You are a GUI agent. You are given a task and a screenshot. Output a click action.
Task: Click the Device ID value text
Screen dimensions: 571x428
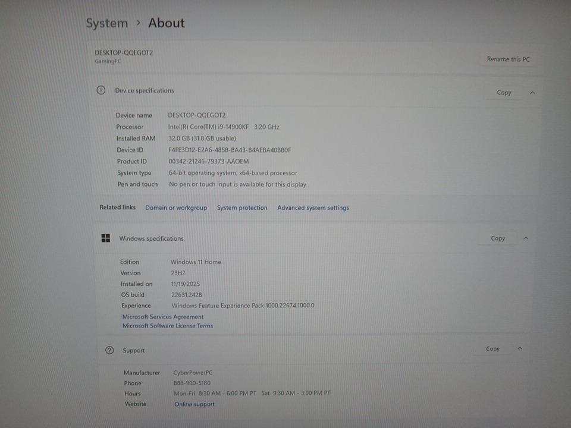(230, 150)
